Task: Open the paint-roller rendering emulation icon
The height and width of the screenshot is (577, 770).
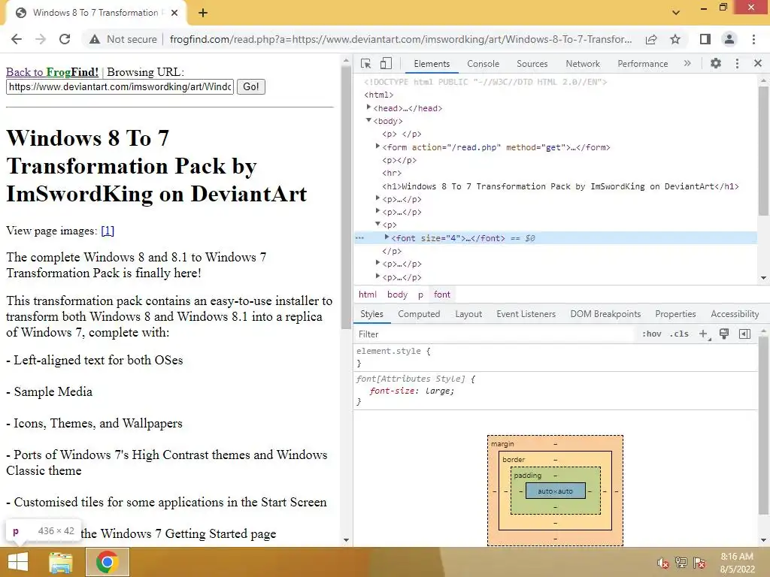Action: pyautogui.click(x=724, y=334)
